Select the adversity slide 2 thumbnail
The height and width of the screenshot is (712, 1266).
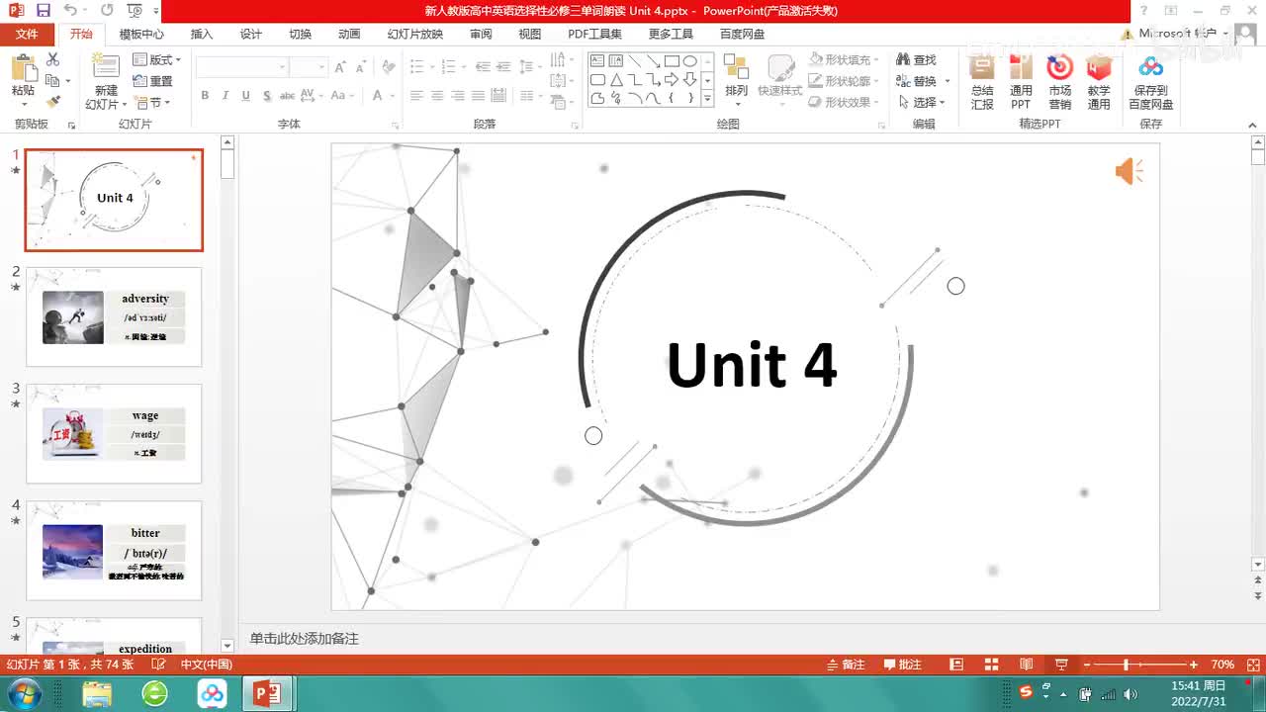click(x=114, y=317)
